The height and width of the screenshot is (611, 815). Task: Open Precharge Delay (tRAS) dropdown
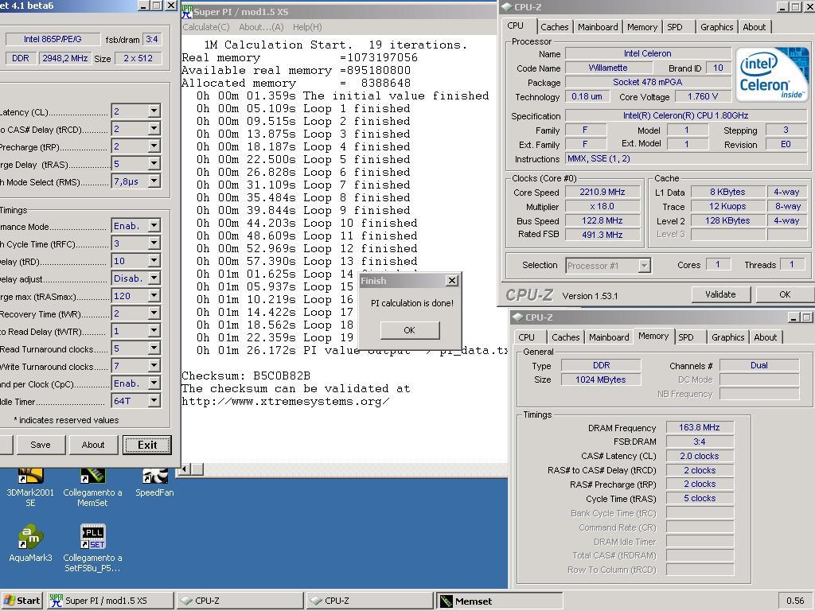coord(154,164)
